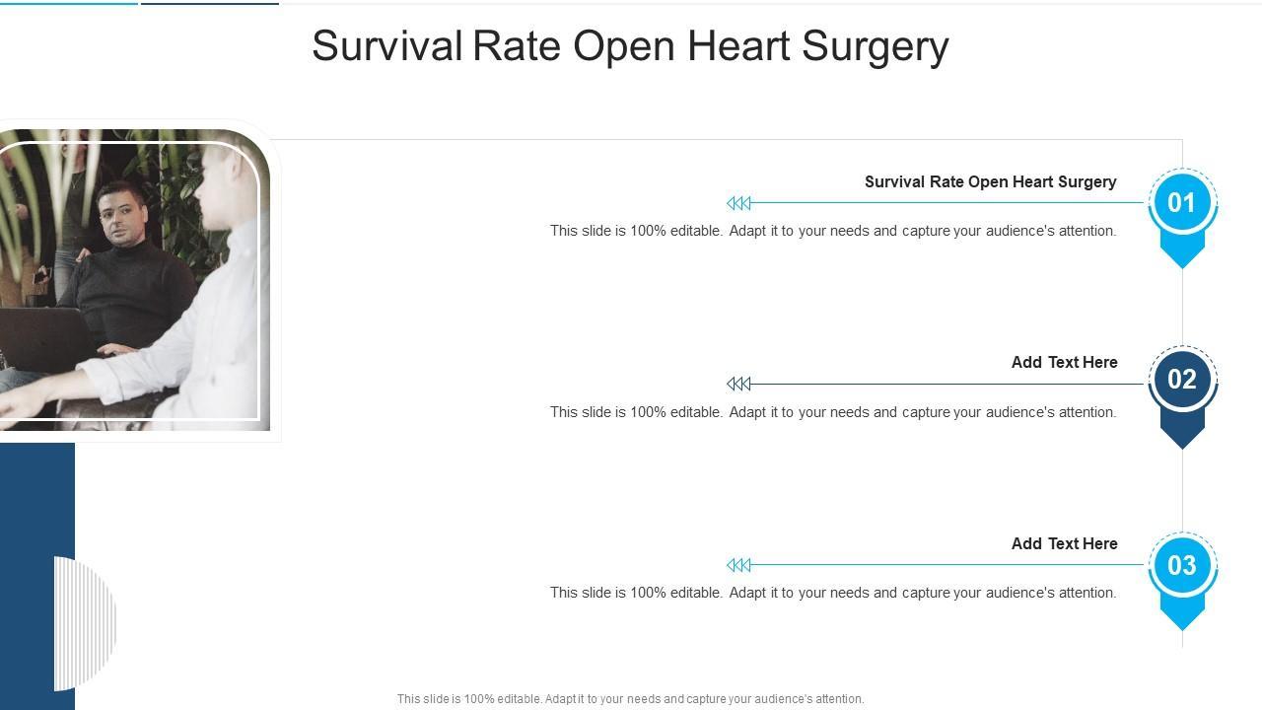Click the 01 numbered badge icon
The height and width of the screenshot is (710, 1262).
coord(1181,202)
